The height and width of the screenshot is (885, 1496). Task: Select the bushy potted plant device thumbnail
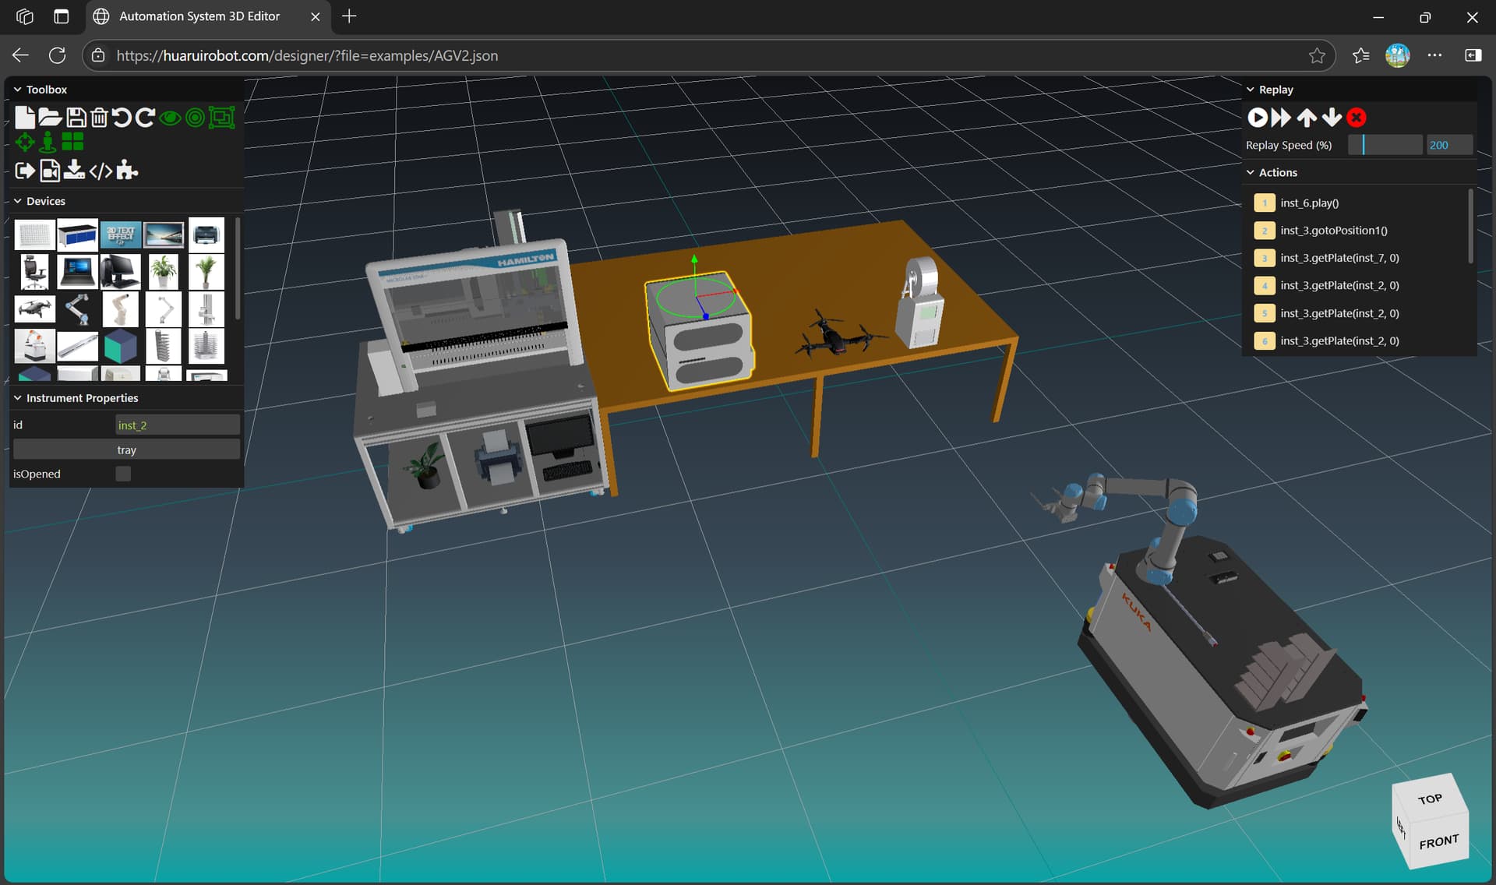(x=164, y=272)
